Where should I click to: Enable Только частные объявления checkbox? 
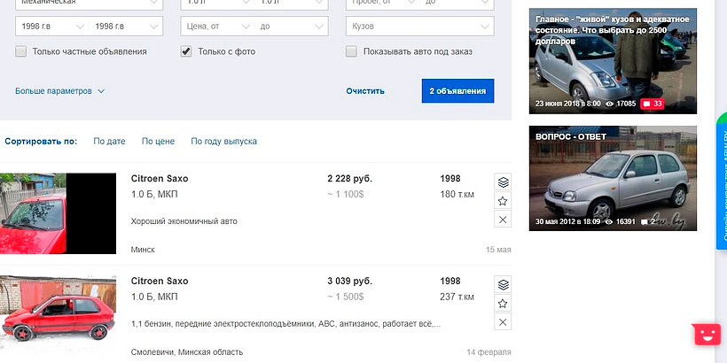tap(21, 51)
